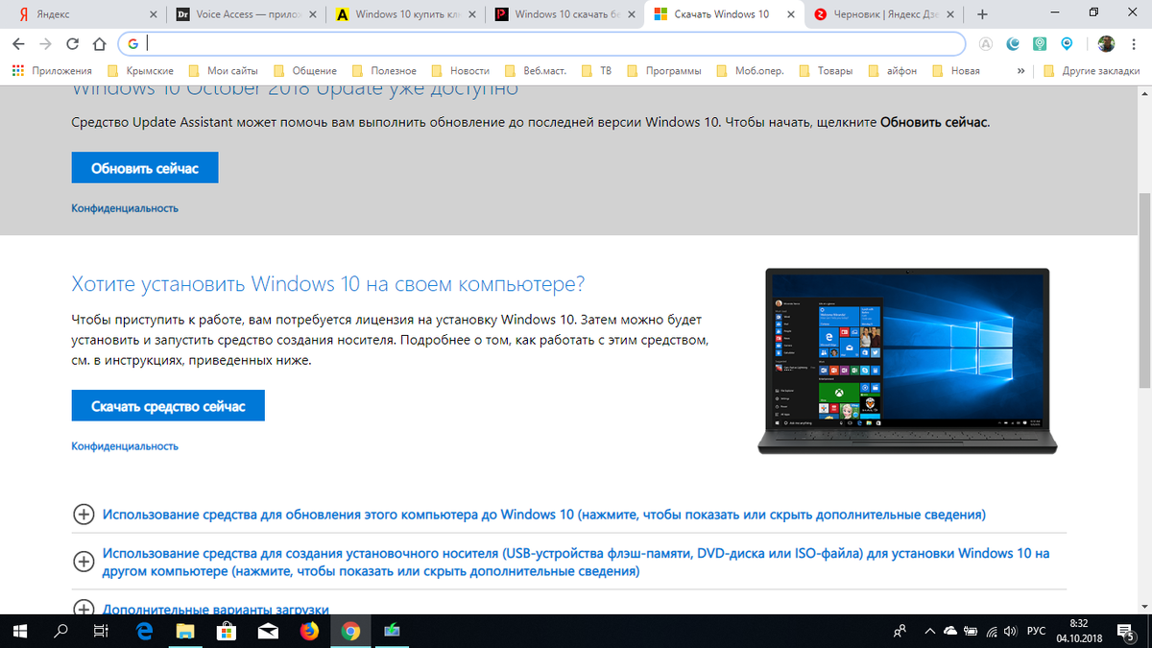
Task: Open the Windows Start menu
Action: tap(21, 631)
